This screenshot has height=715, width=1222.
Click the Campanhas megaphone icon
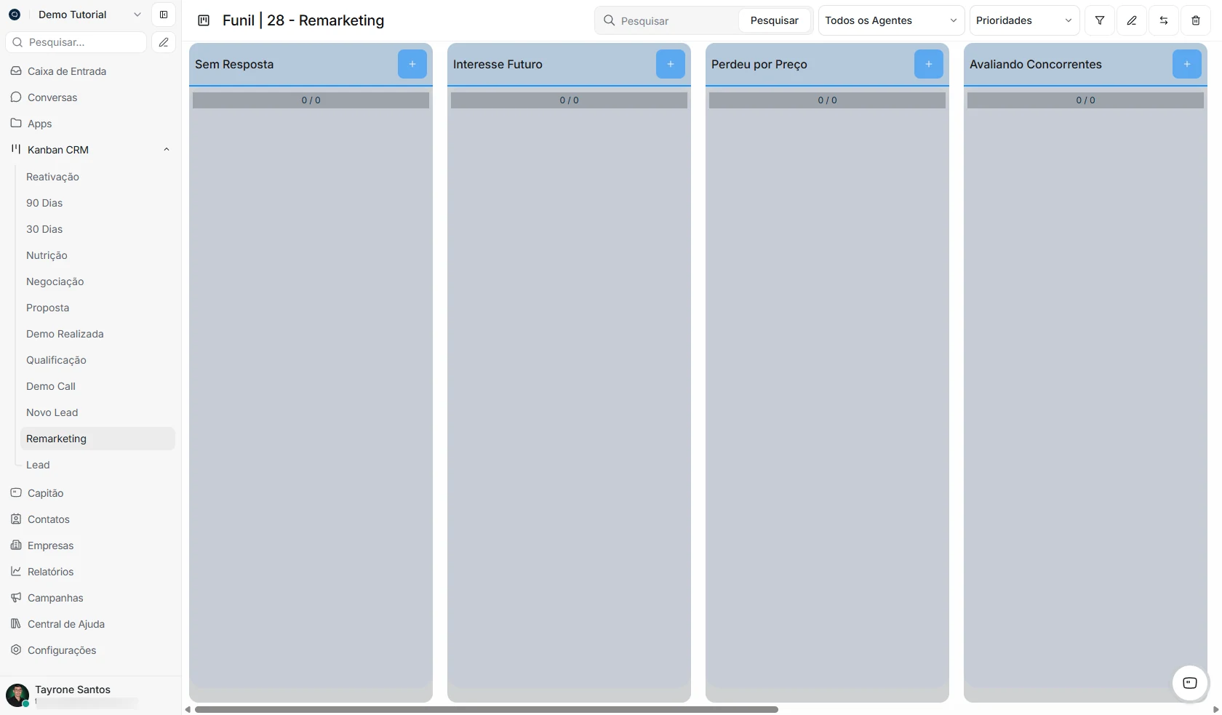click(16, 598)
